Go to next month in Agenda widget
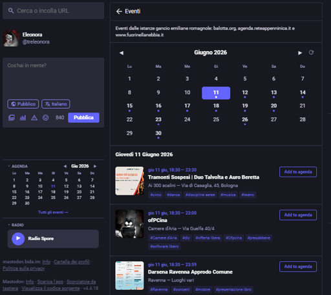The height and width of the screenshot is (295, 331). [x=95, y=166]
